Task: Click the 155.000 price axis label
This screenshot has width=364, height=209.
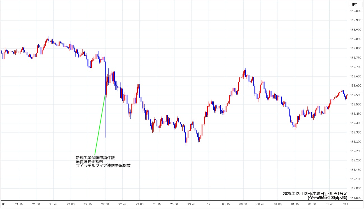Action: [356, 198]
